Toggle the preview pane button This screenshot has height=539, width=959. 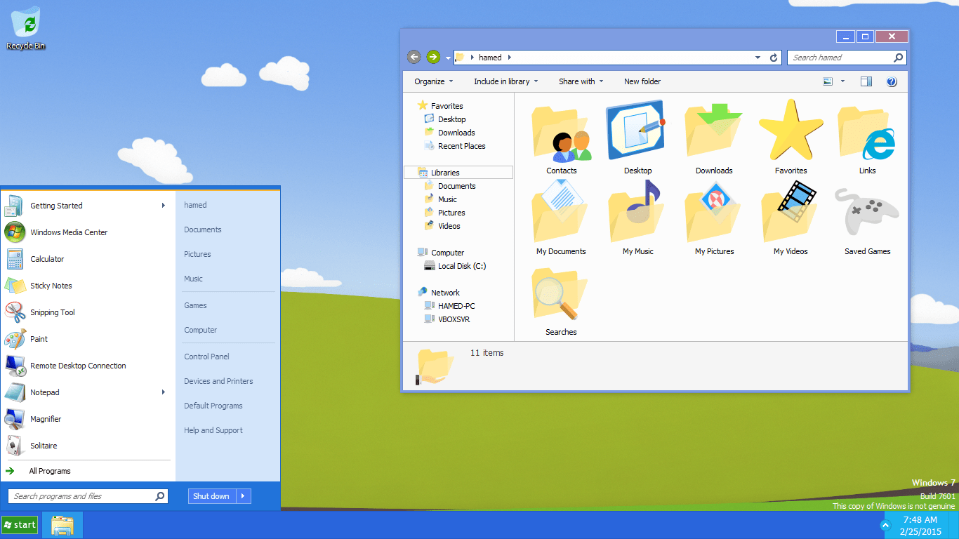[866, 81]
